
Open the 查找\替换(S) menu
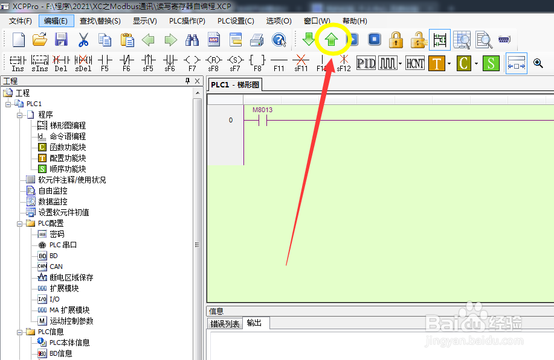click(100, 21)
